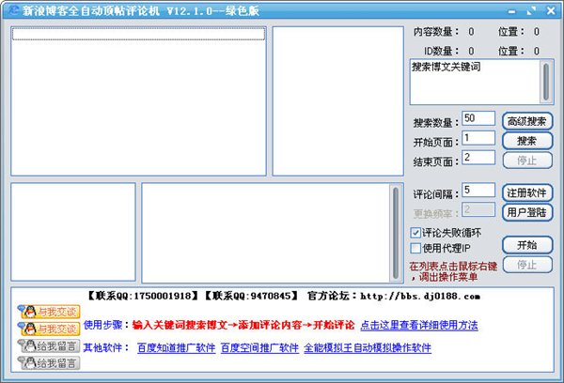
Task: Click the 搜索数量 input field showing 50
Action: point(478,118)
